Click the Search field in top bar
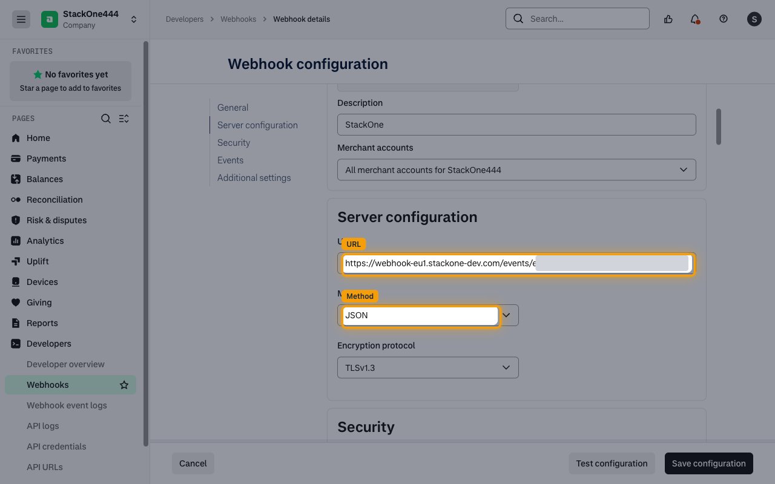The image size is (775, 484). click(x=578, y=19)
